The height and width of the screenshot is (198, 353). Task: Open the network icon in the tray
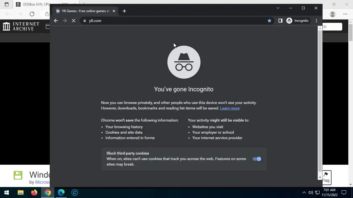pos(317,193)
